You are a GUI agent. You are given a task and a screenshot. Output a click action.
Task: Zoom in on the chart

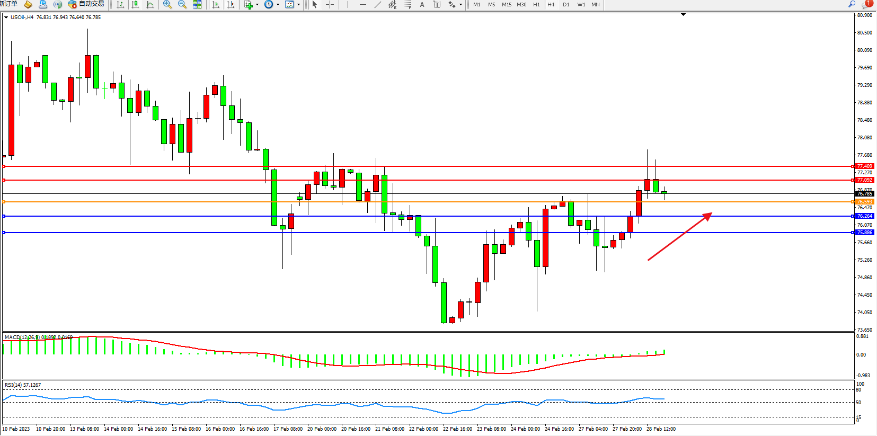(x=167, y=4)
